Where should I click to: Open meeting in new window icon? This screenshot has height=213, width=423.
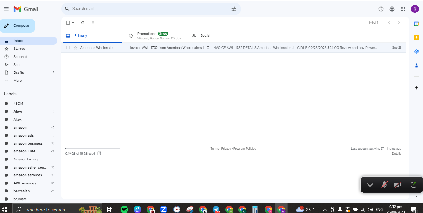click(x=413, y=185)
